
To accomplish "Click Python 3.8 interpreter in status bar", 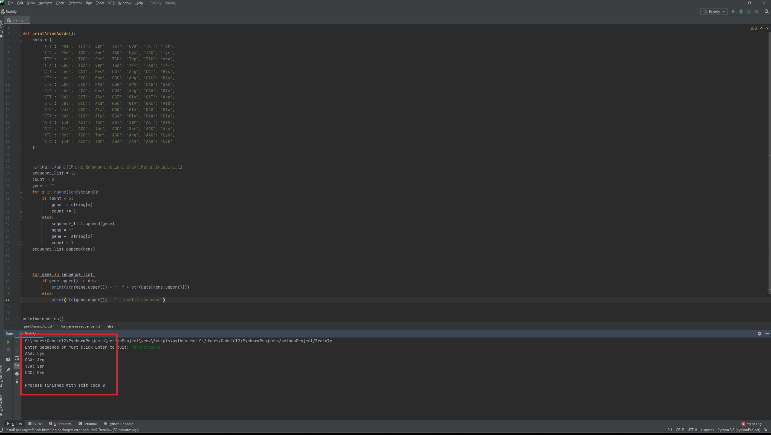I will [738, 430].
